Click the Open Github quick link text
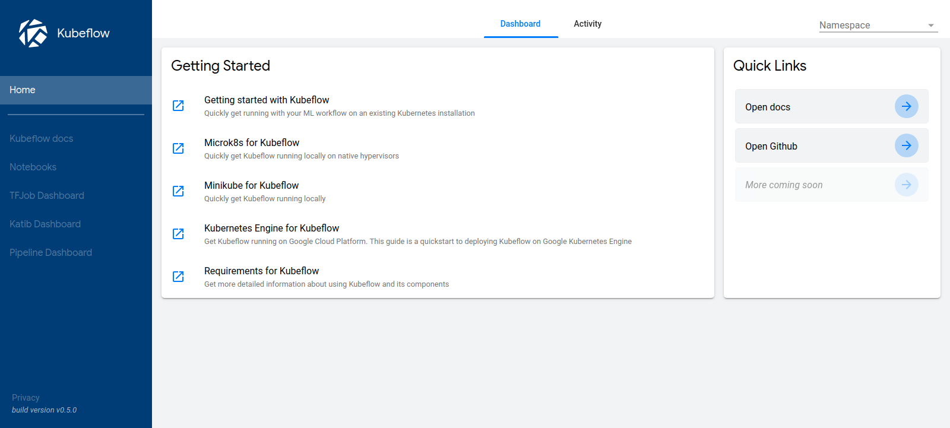The image size is (950, 428). tap(771, 147)
